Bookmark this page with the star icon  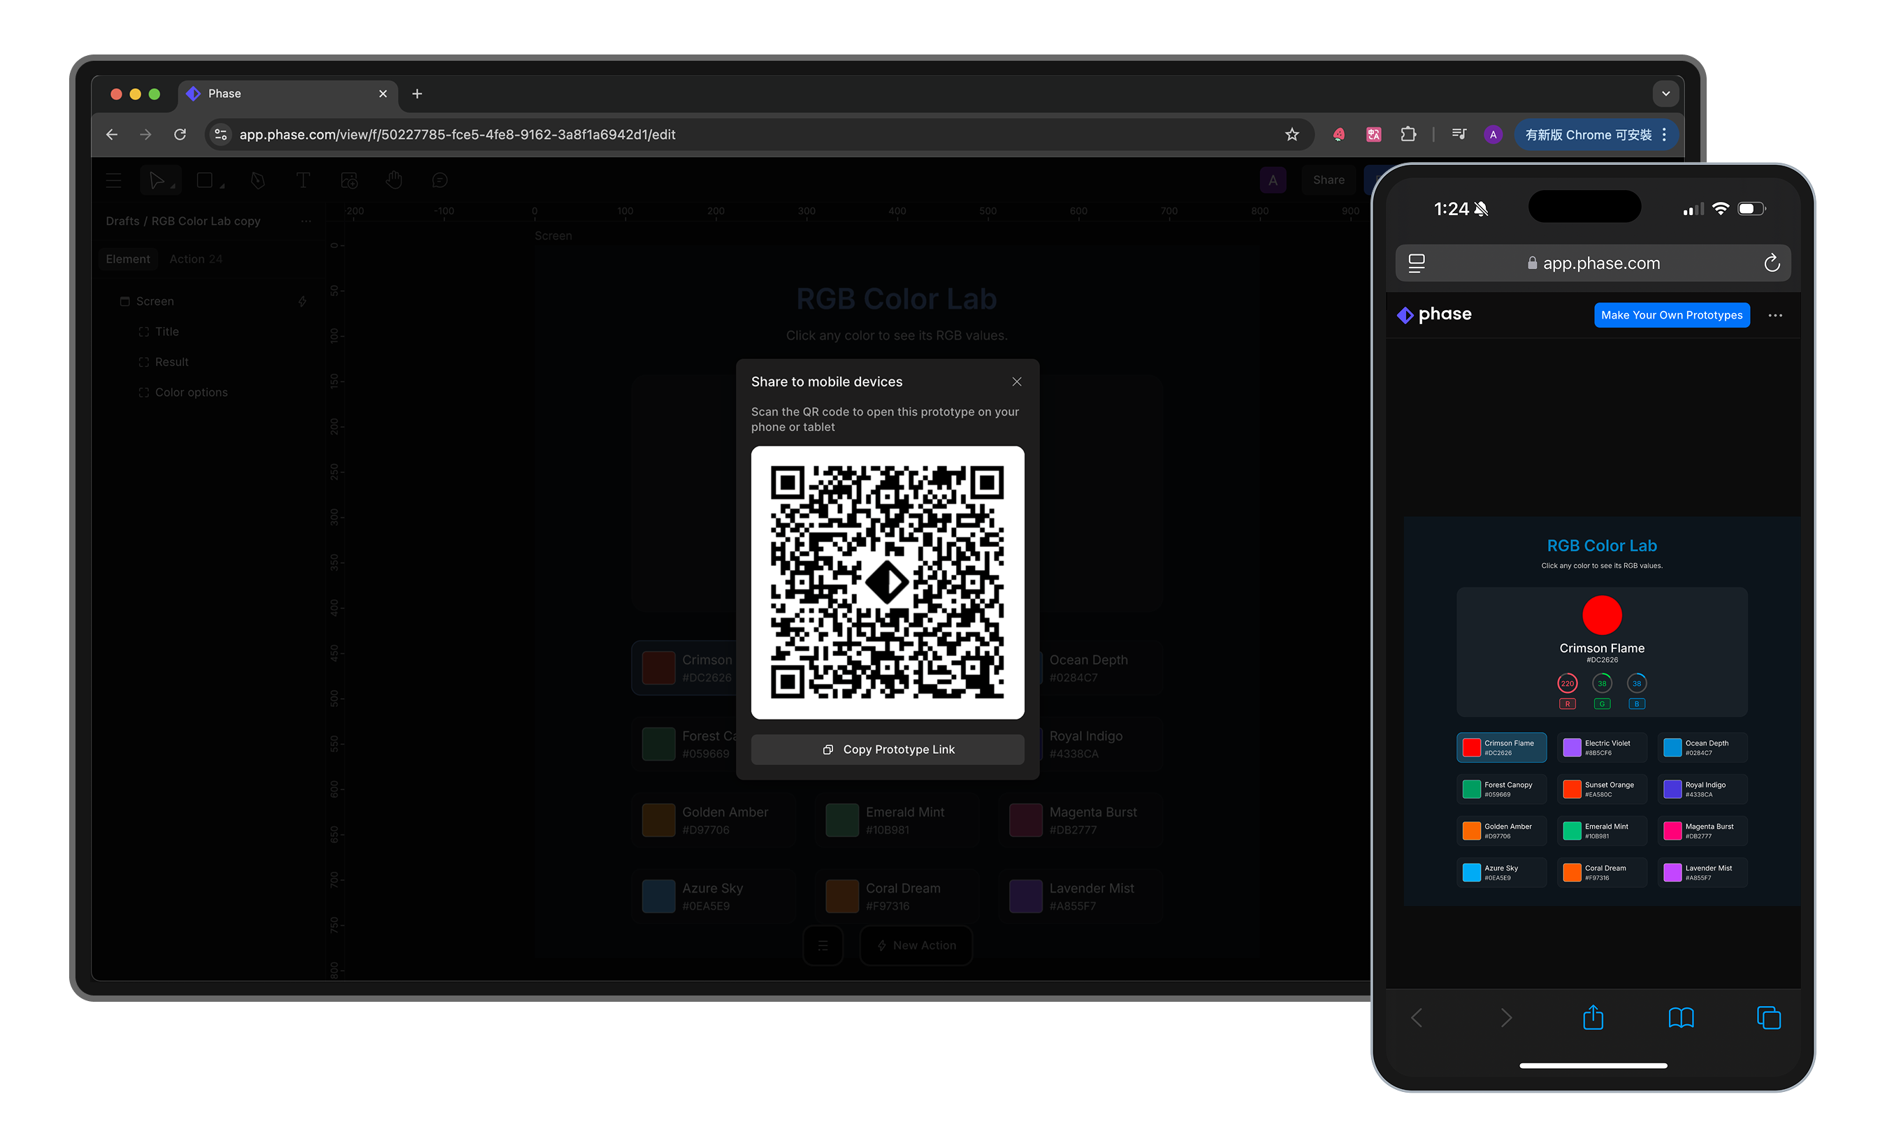coord(1292,135)
